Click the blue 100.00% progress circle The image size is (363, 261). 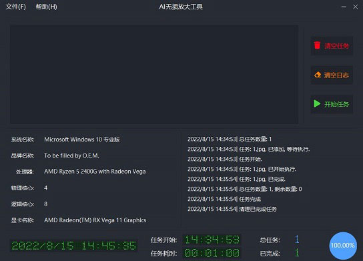pyautogui.click(x=342, y=246)
